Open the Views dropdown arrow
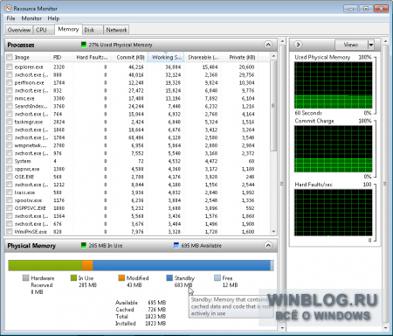This screenshot has width=393, height=336. 371,45
